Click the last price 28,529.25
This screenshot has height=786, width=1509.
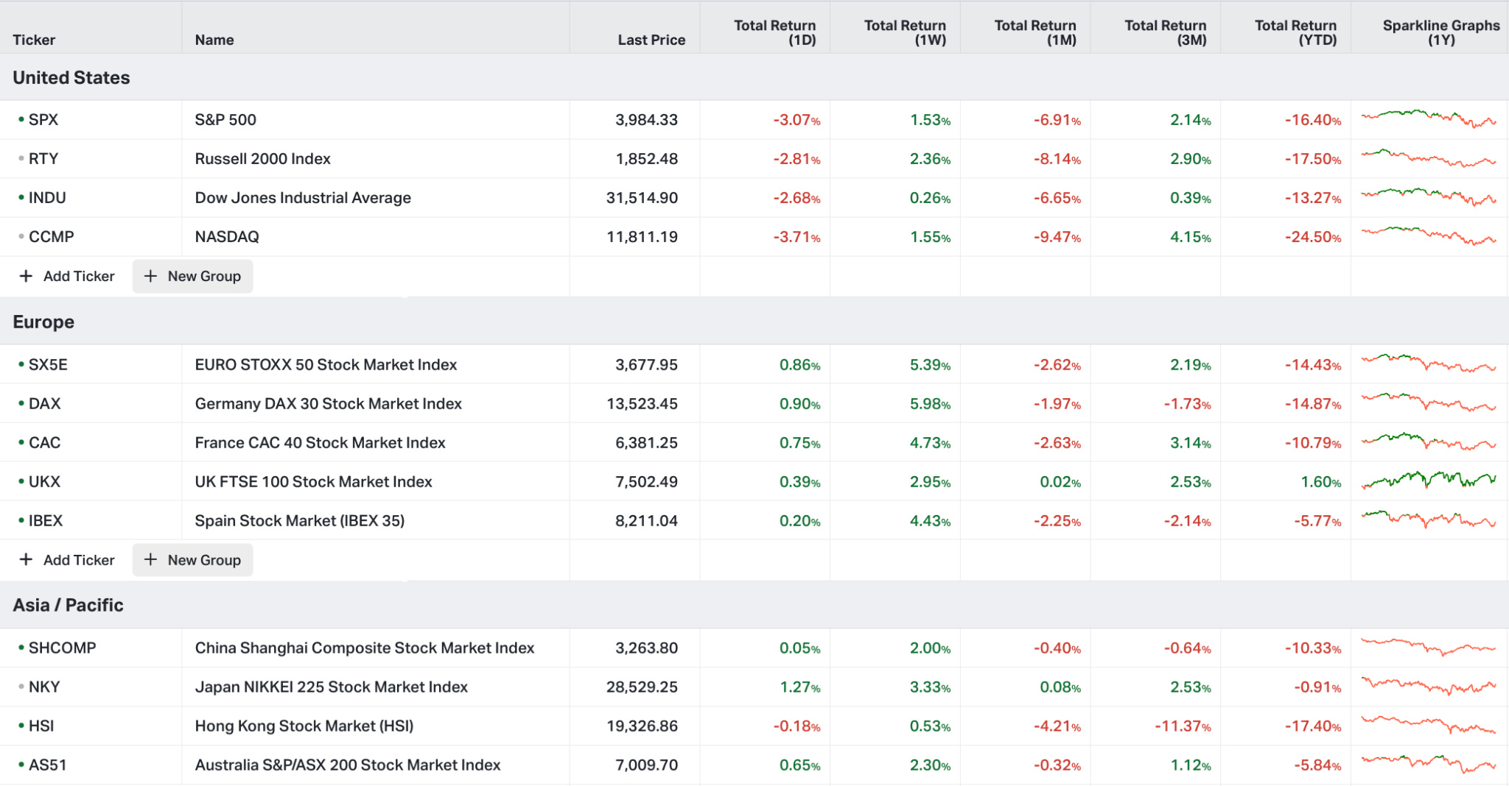point(642,687)
